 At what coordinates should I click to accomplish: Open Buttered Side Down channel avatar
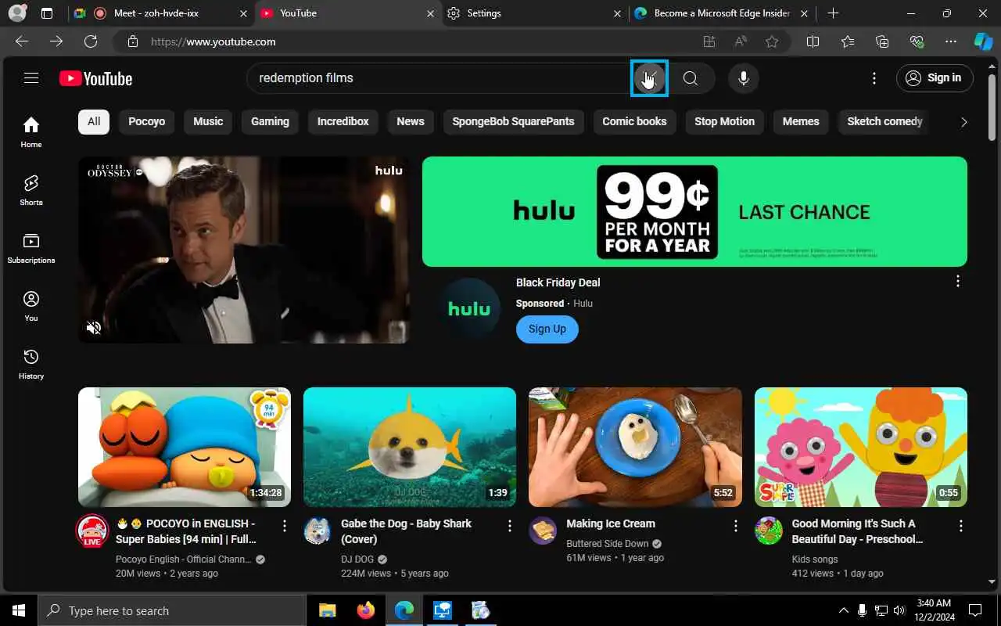tap(543, 531)
